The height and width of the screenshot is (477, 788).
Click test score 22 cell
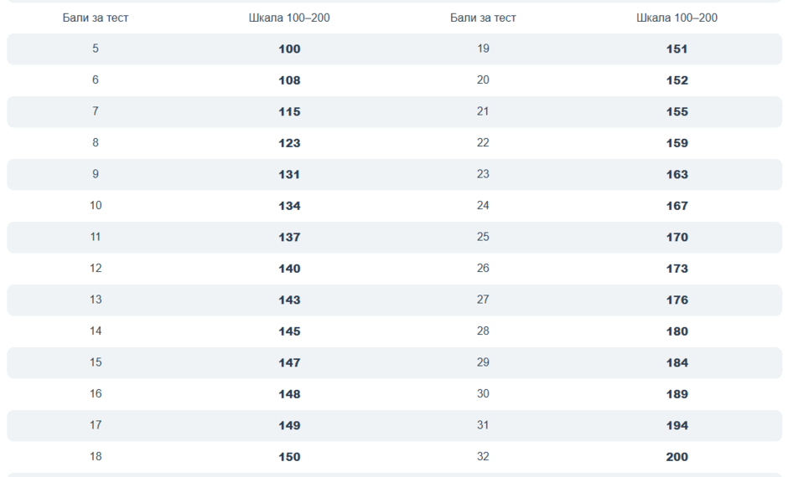pyautogui.click(x=483, y=143)
